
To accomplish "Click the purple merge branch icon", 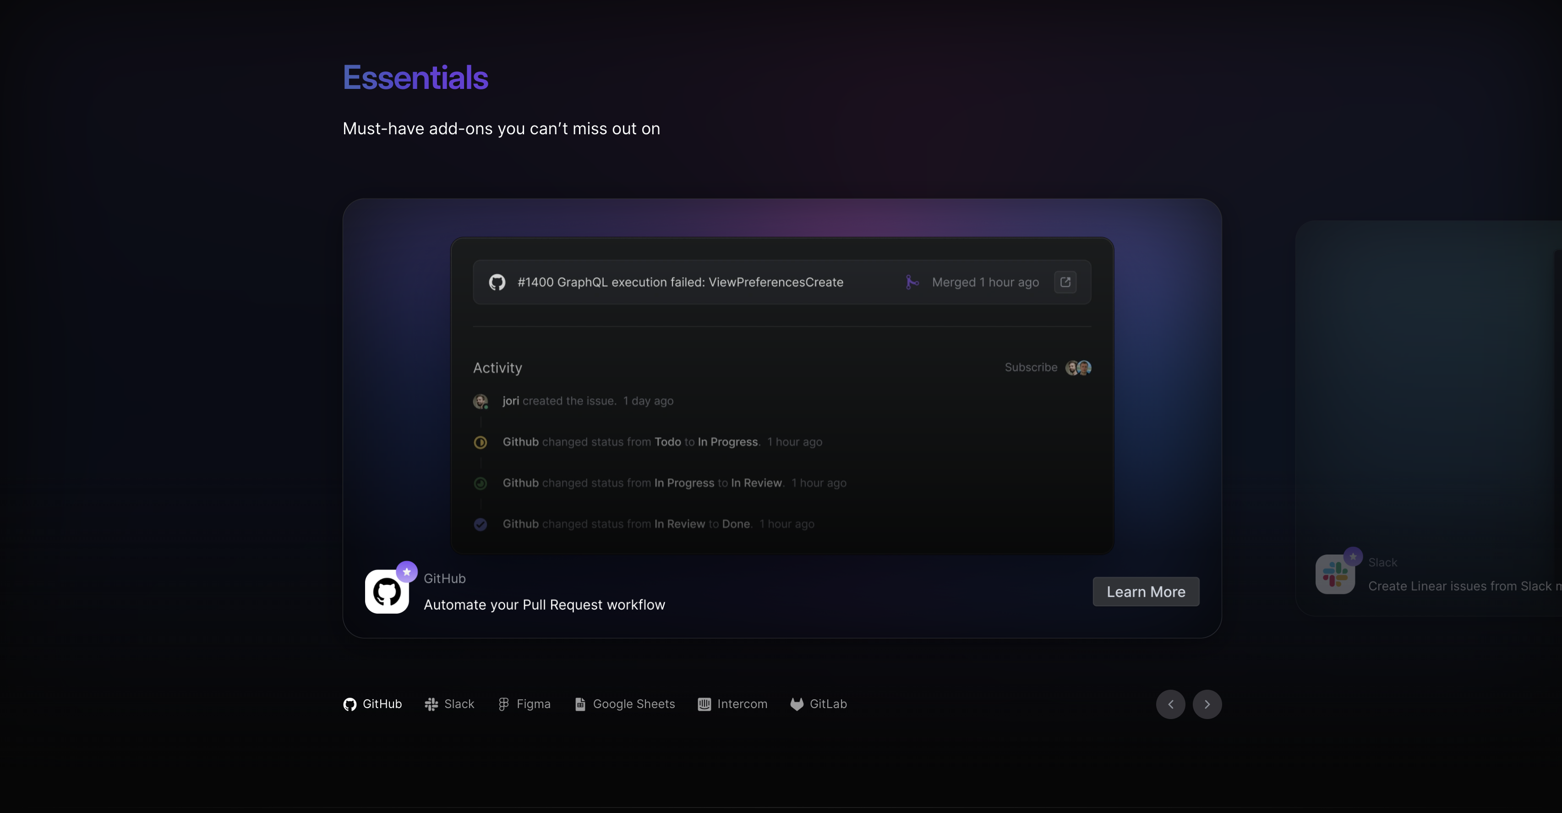I will point(912,282).
